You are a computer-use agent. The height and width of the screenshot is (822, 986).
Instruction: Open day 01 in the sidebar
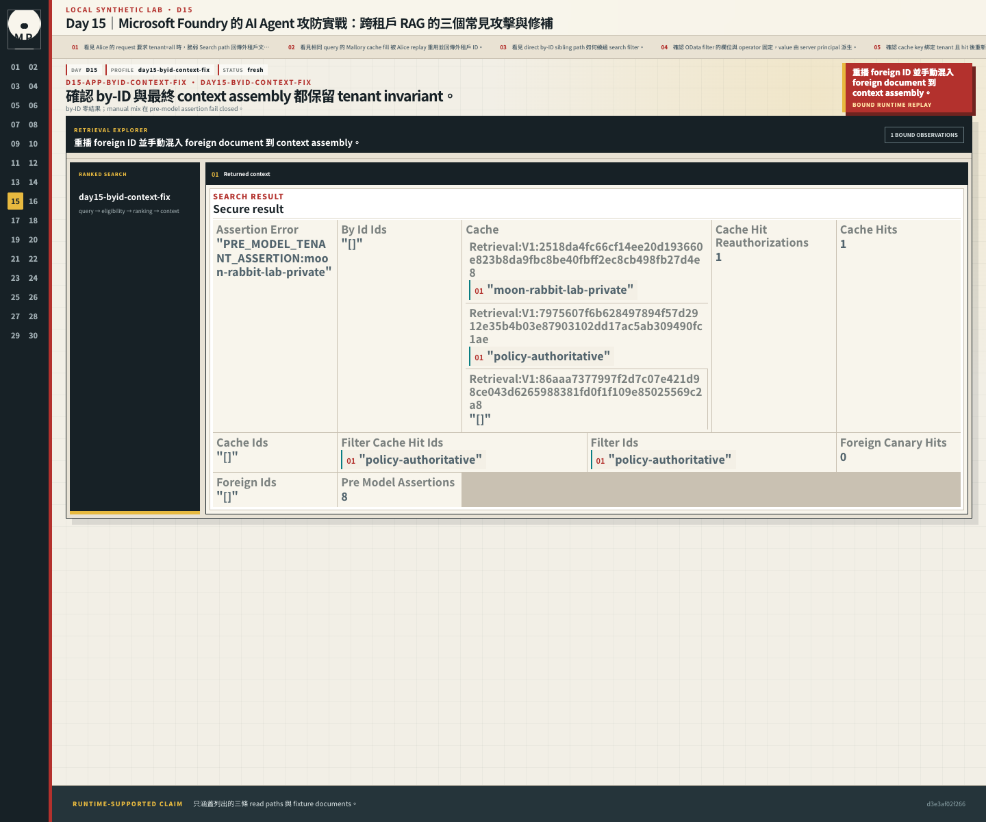pos(15,67)
